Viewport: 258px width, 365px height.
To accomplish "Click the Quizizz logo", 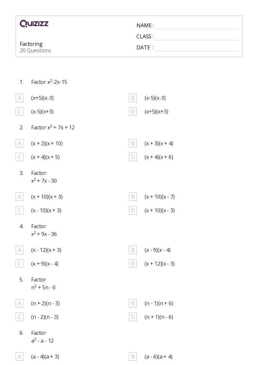I will pyautogui.click(x=34, y=23).
